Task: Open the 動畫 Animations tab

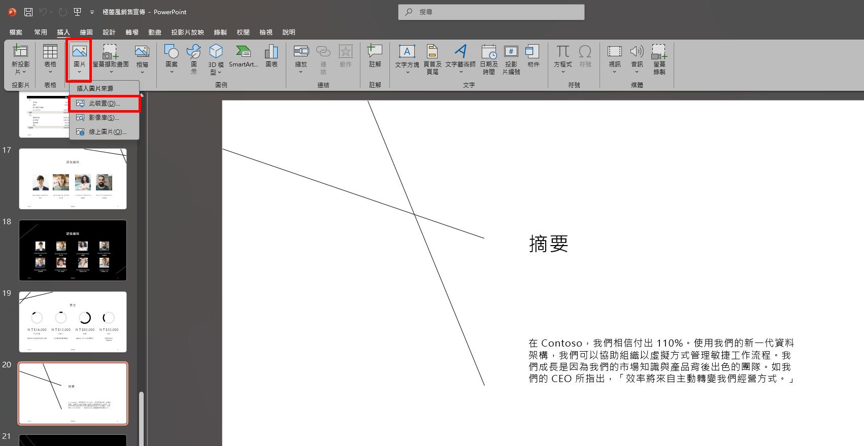Action: point(155,32)
